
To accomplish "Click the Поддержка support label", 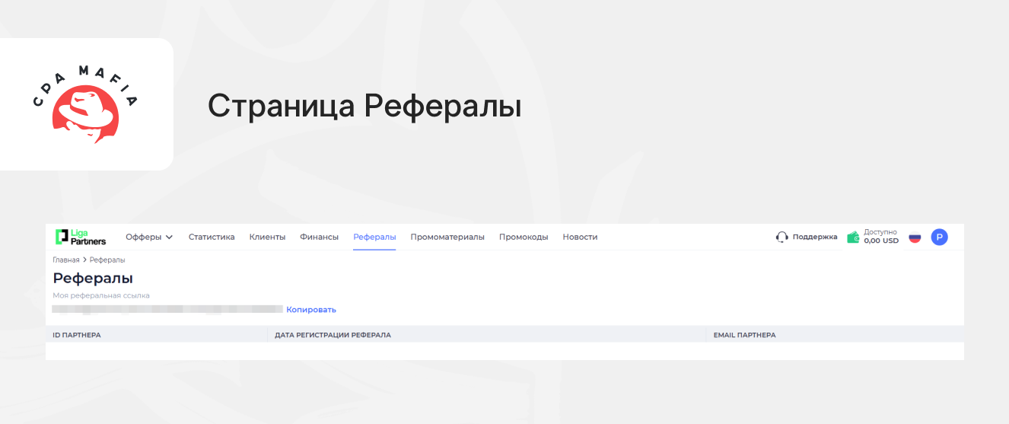I will (815, 237).
